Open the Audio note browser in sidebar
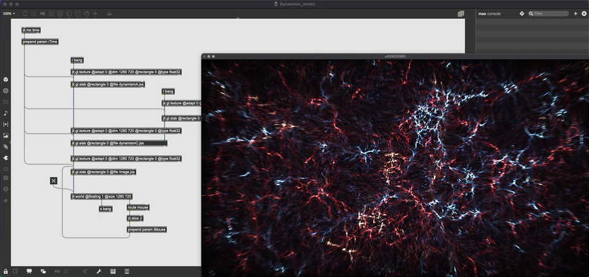589x277 pixels. (x=6, y=113)
